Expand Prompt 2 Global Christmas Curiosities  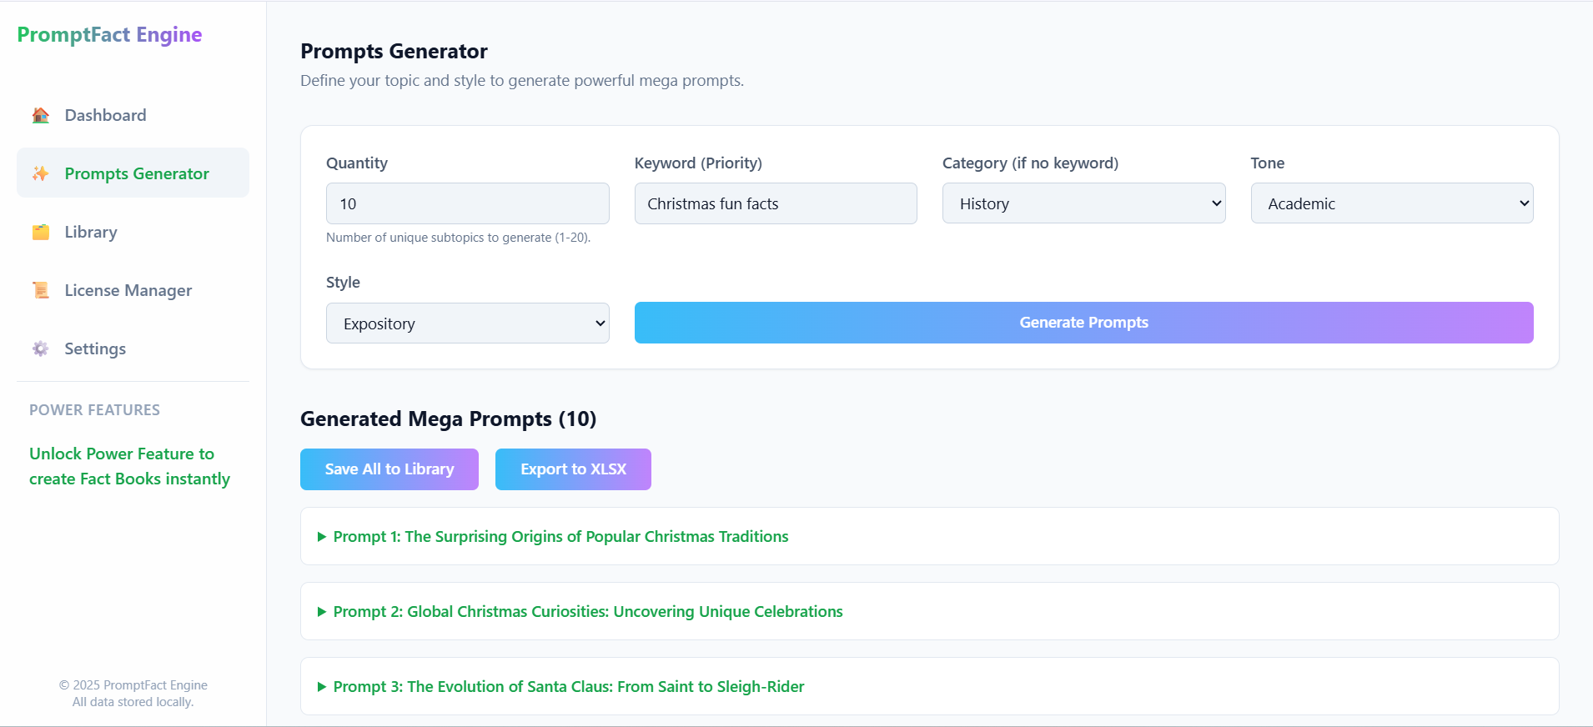587,612
